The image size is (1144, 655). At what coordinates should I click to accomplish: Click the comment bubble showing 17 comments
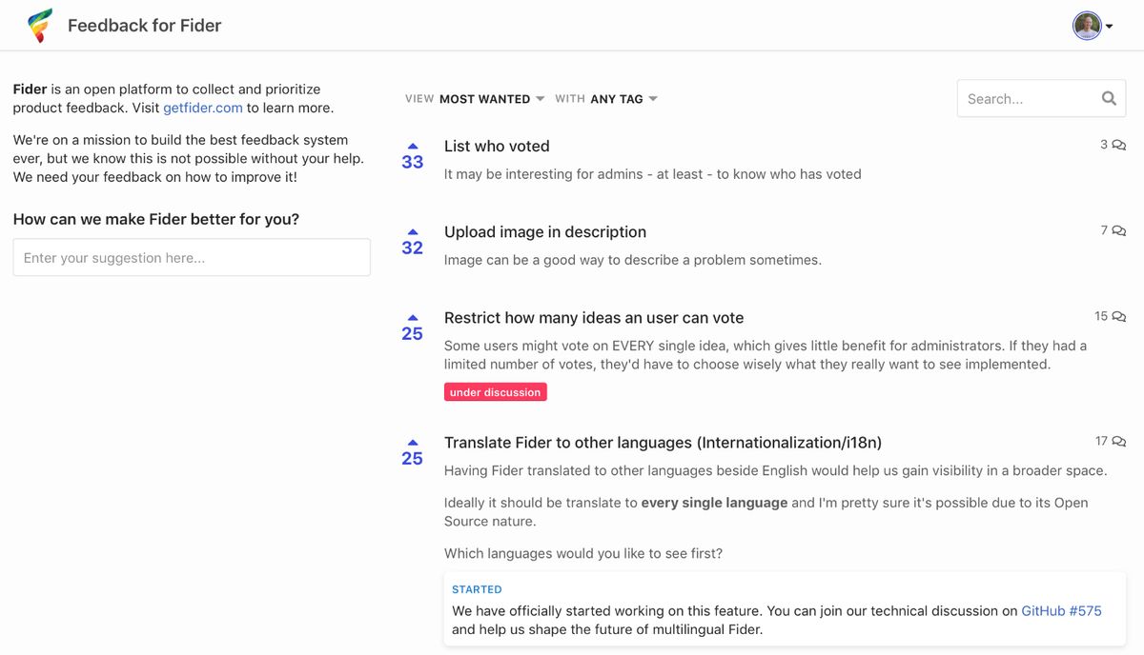click(x=1117, y=441)
